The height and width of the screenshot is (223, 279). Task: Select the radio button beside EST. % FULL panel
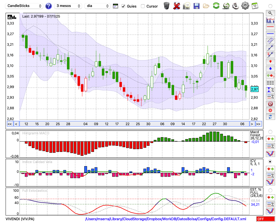click(x=270, y=190)
